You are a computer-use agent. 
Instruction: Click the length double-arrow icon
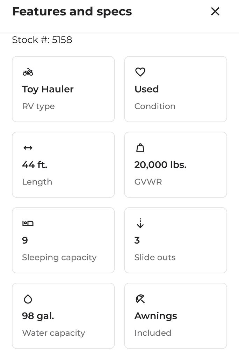point(28,148)
